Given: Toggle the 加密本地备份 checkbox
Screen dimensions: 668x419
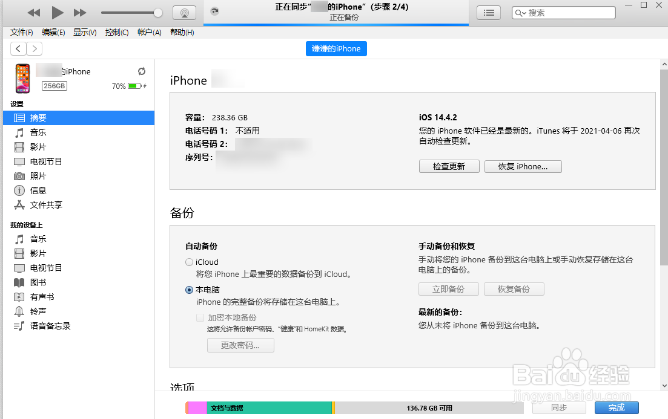Looking at the screenshot, I should (x=200, y=317).
